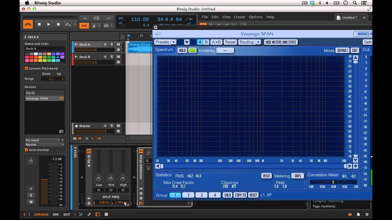Toggle the metronome icon
Image resolution: width=392 pixels, height=220 pixels.
[94, 26]
